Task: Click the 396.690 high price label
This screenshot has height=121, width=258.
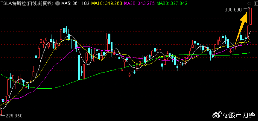Action: pos(233,10)
